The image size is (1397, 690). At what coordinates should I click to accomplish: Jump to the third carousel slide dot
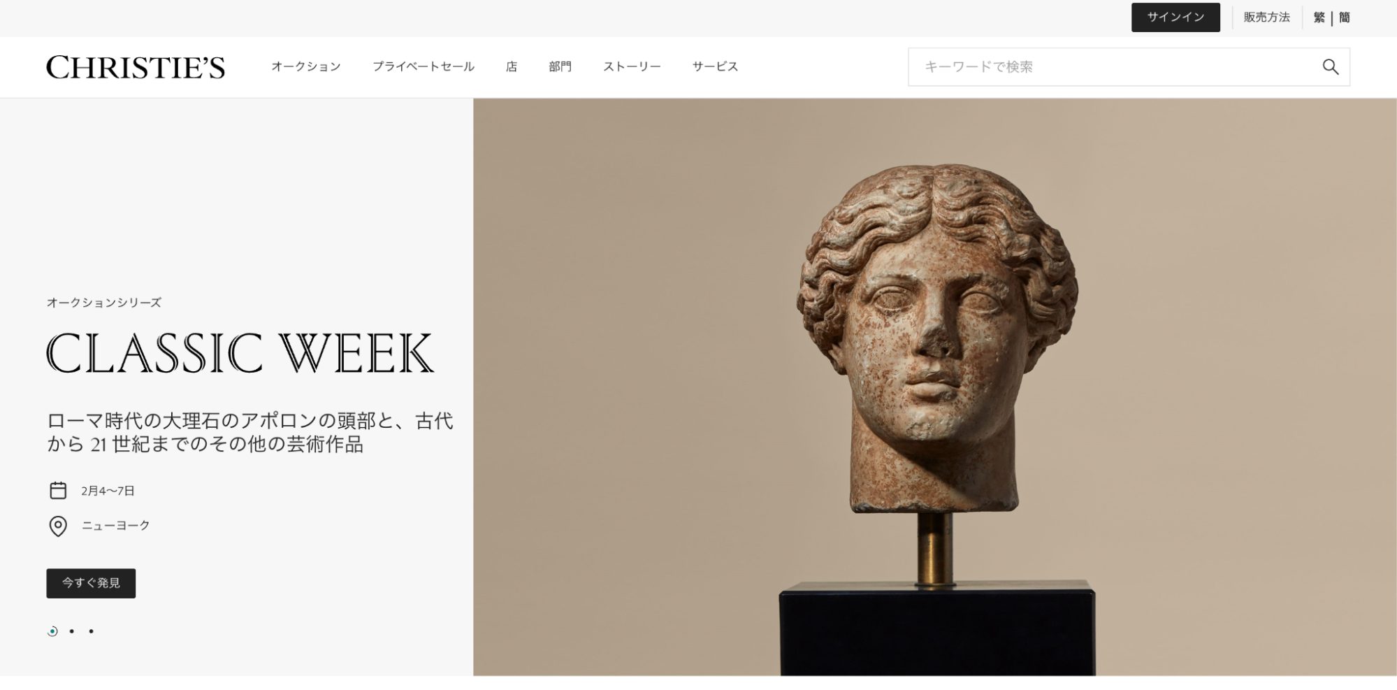(91, 631)
